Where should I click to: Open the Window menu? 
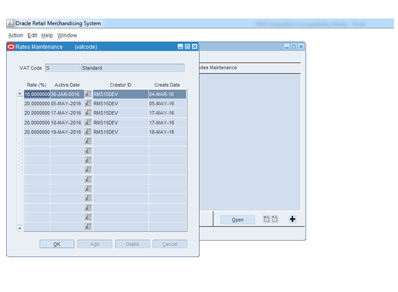[x=67, y=35]
